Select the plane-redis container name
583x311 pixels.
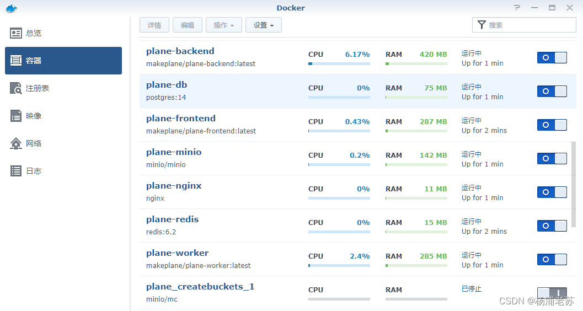(x=172, y=219)
